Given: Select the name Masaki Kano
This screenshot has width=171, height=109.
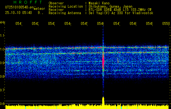Looking at the screenshot, I should [x=99, y=3].
